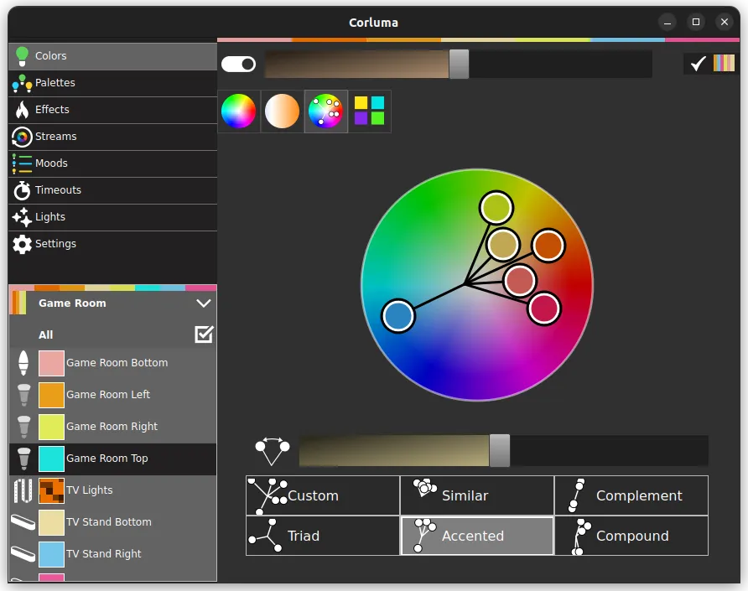The image size is (748, 591).
Task: Choose the Complement color scheme
Action: click(631, 495)
